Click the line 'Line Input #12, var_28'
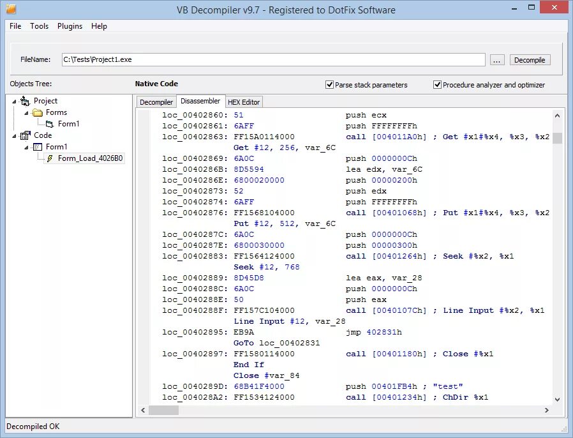 [x=290, y=321]
